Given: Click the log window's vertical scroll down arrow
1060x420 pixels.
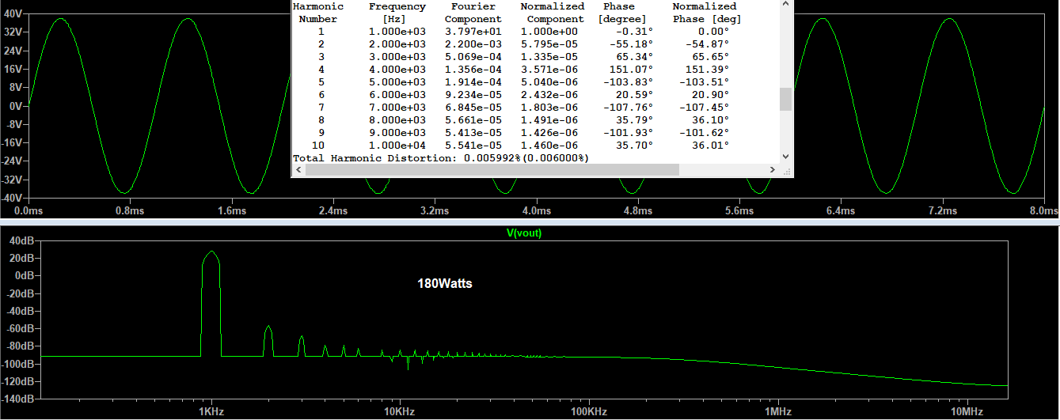Looking at the screenshot, I should (785, 157).
